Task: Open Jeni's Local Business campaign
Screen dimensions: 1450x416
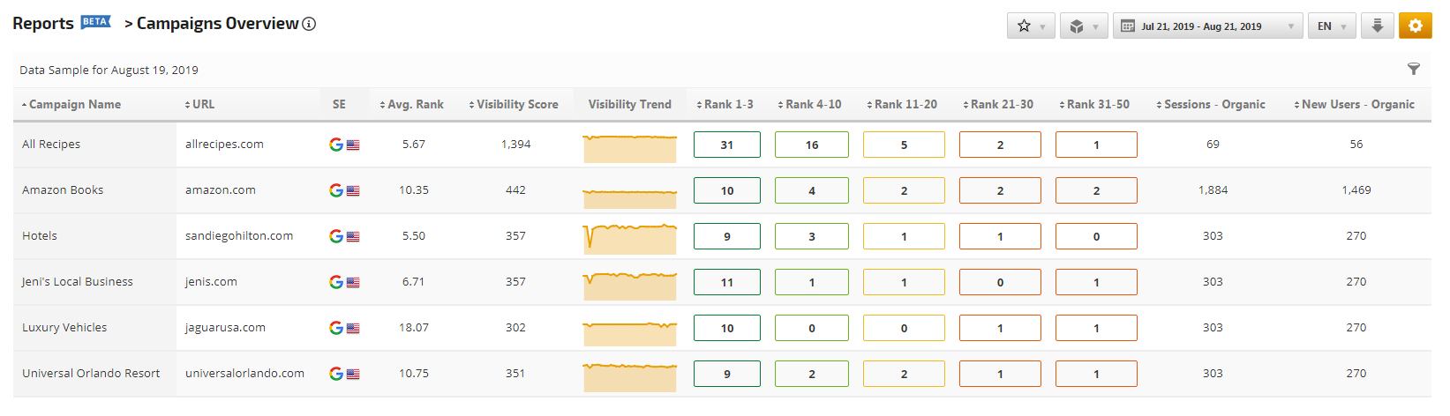Action: point(78,281)
